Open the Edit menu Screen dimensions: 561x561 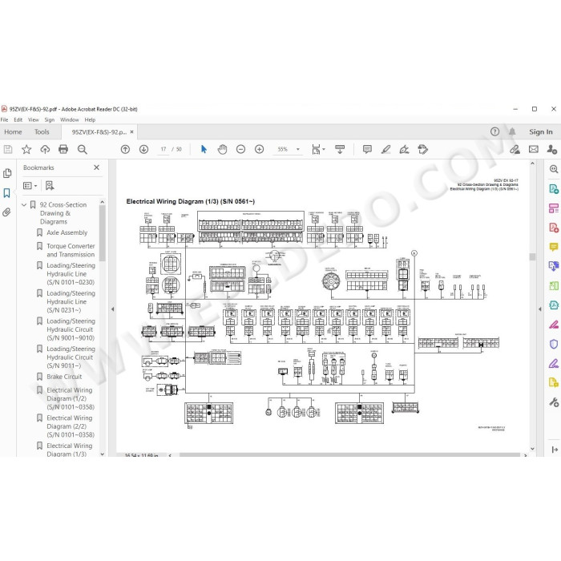coord(18,120)
